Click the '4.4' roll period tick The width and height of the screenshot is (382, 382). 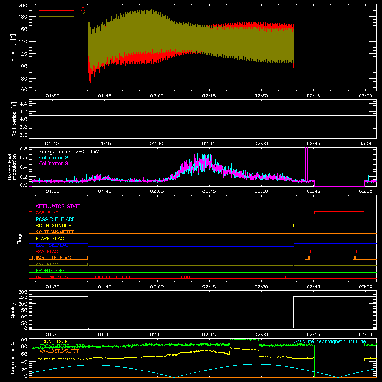pos(23,104)
